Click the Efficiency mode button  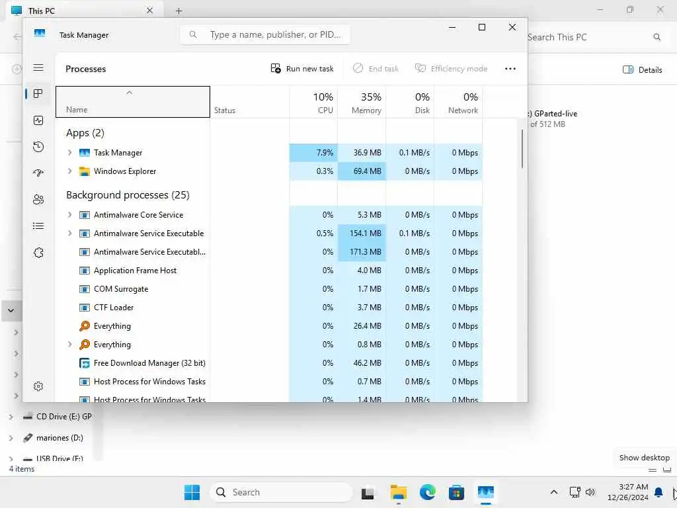click(x=451, y=69)
